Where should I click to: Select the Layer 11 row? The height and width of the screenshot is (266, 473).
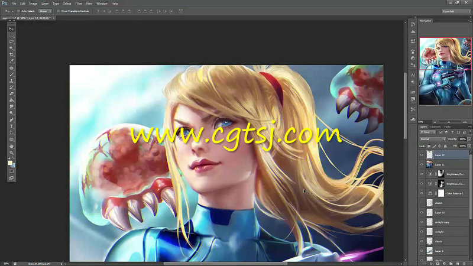point(444,164)
